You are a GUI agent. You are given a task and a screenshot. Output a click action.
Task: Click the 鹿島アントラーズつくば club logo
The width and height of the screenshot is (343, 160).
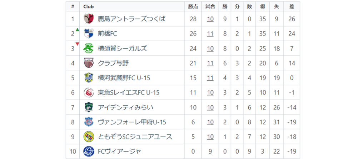coord(89,19)
